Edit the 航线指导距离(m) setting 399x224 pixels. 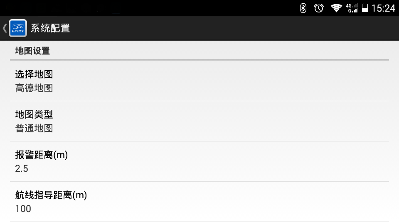[199, 202]
